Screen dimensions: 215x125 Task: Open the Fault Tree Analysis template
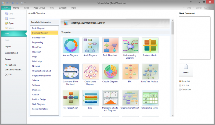tap(150, 71)
